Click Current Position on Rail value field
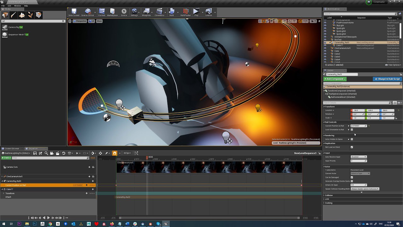 tap(359, 126)
